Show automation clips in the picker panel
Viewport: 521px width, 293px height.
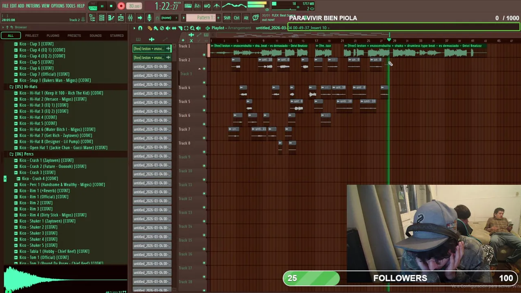[x=165, y=39]
